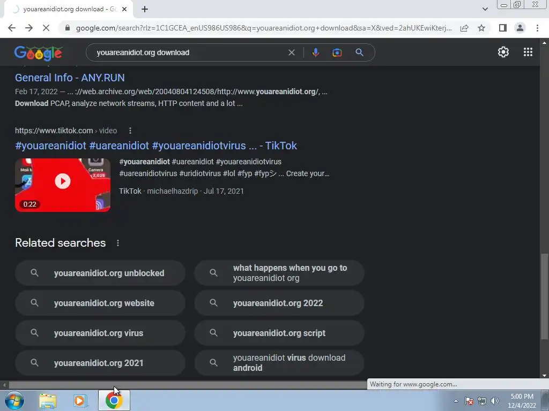Close the youareanidiot.org download tab
The width and height of the screenshot is (549, 411).
(x=124, y=9)
